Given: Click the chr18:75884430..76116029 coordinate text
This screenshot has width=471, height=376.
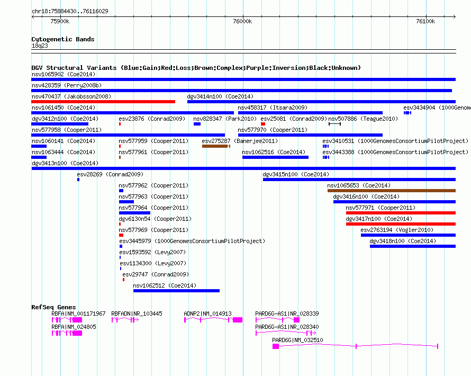Looking at the screenshot, I should click(70, 11).
